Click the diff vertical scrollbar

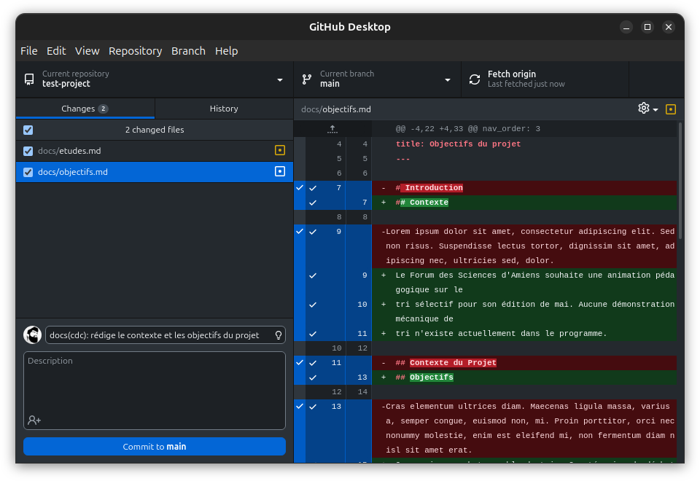[680, 181]
